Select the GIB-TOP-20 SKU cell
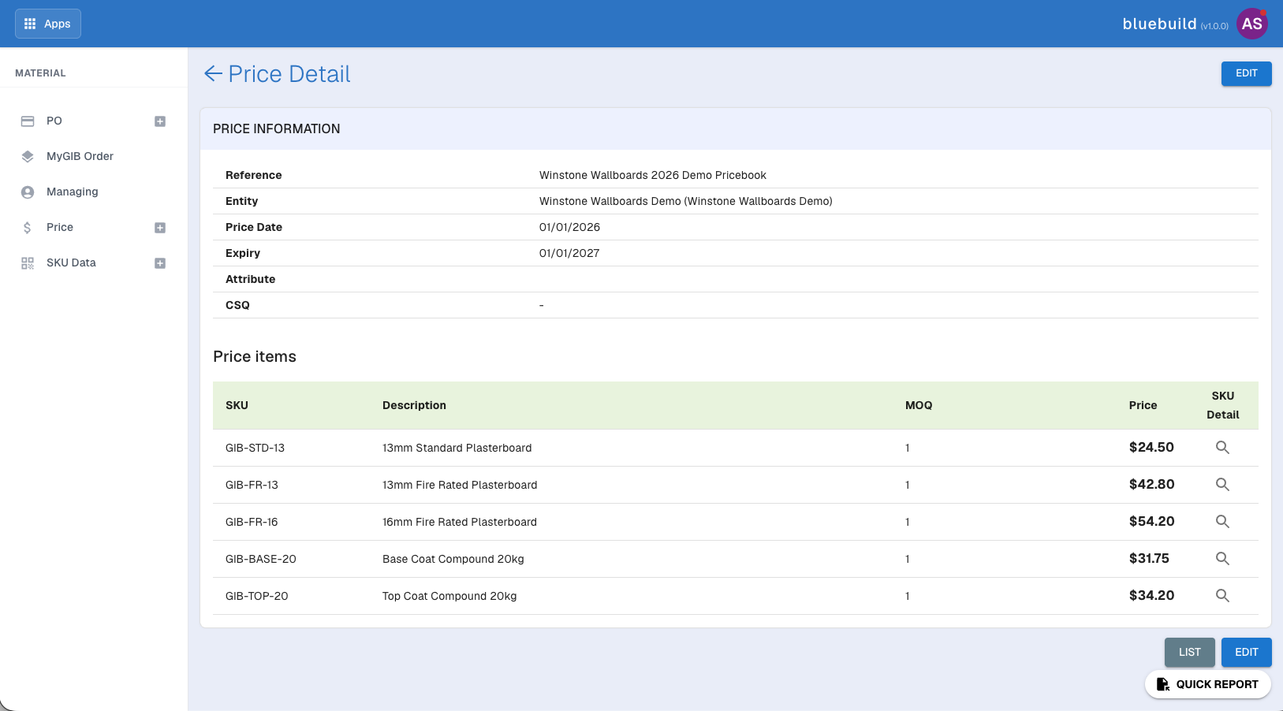1283x711 pixels. tap(257, 596)
